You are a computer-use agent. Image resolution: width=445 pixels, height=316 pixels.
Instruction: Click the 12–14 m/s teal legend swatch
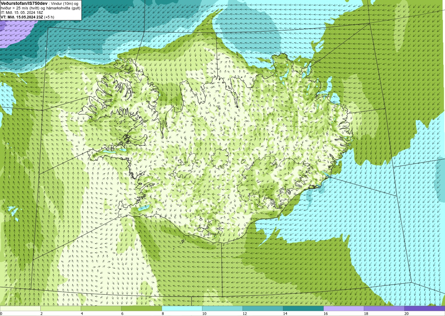263,308
